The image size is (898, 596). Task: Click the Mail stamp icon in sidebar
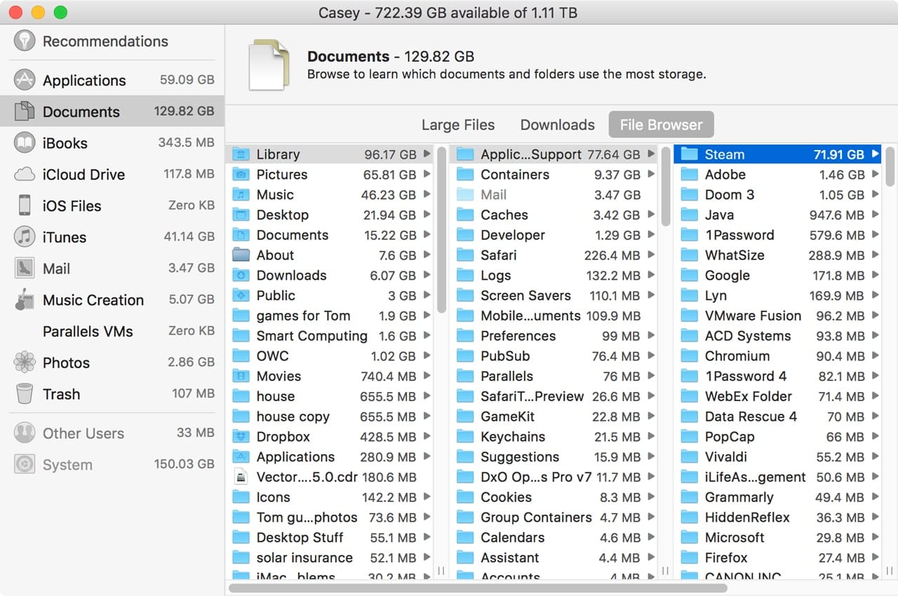(24, 269)
